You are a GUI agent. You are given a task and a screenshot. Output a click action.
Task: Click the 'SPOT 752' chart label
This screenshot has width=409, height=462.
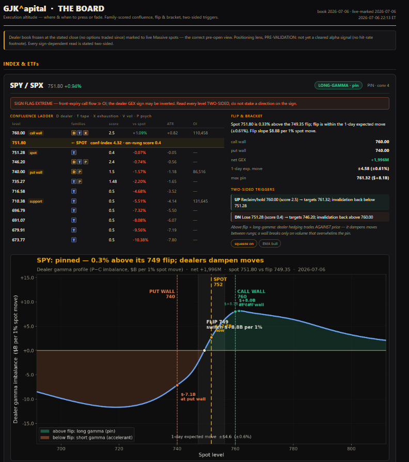point(221,282)
